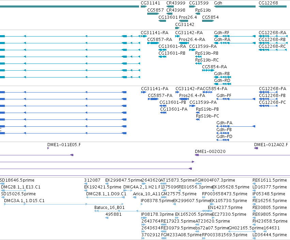Select transcript Gdh-RA
Image resolution: width=290 pixels, height=240 pixels.
click(222, 40)
